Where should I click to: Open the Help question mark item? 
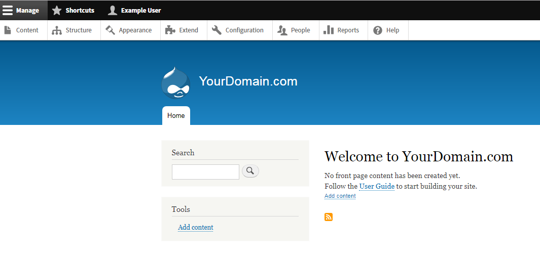[388, 30]
